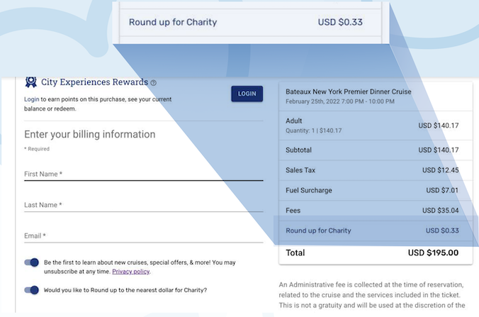Toggle off Round up for Charity switch
This screenshot has width=479, height=317.
pos(31,289)
